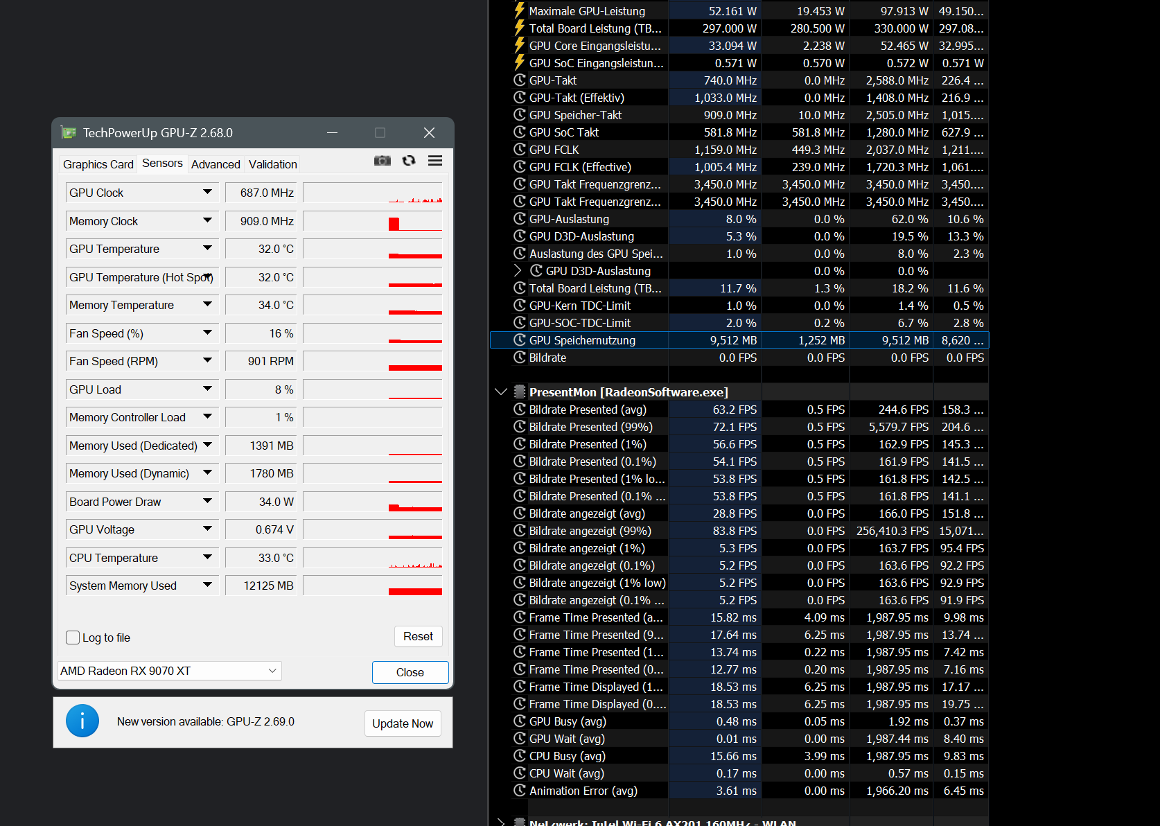Screen dimensions: 1160x826
Task: Click lightning icon beside Maximale GPU-Leistung
Action: [519, 10]
